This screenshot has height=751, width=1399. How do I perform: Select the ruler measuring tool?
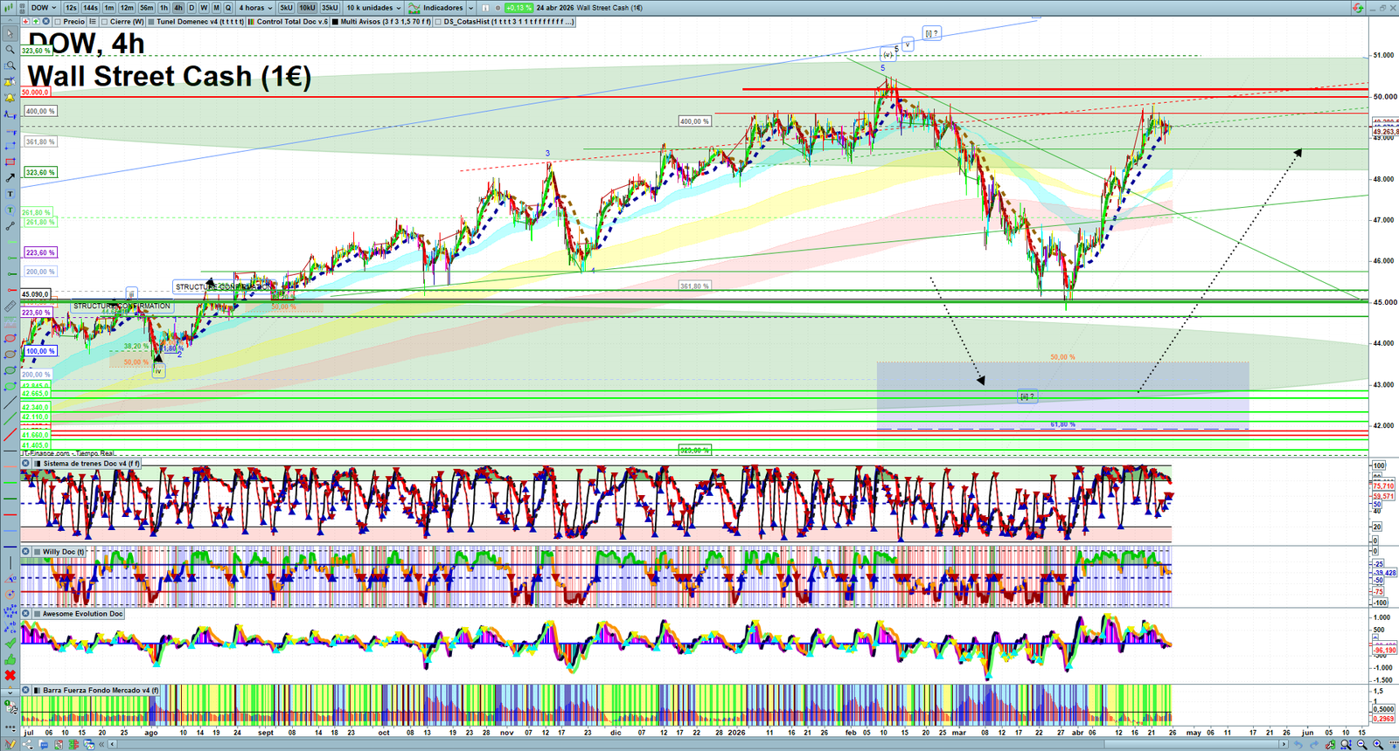coord(10,307)
